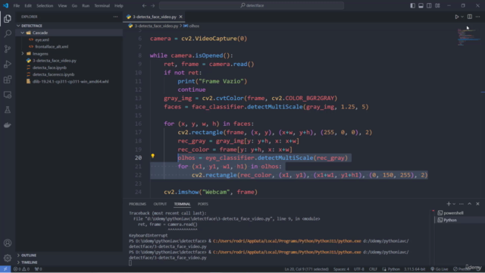Viewport: 485px width, 273px height.
Task: Open the Terminal menu
Action: [102, 5]
